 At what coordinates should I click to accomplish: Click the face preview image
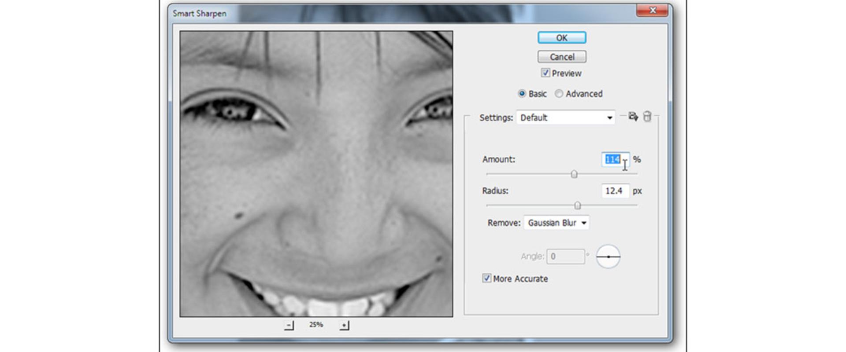(x=316, y=174)
